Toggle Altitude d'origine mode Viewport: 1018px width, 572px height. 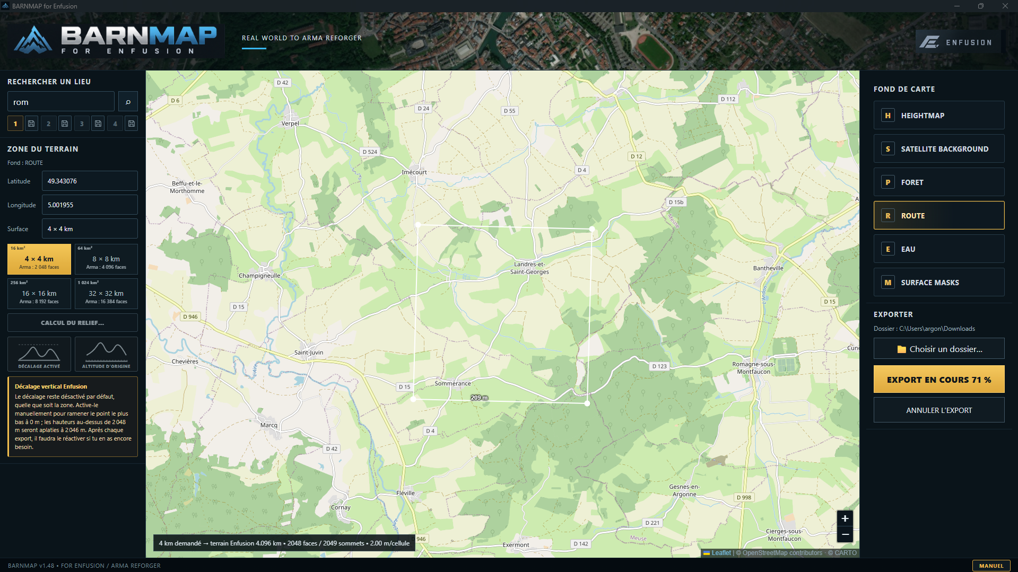pos(106,354)
